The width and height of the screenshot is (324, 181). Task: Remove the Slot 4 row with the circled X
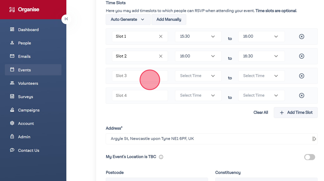[x=301, y=95]
